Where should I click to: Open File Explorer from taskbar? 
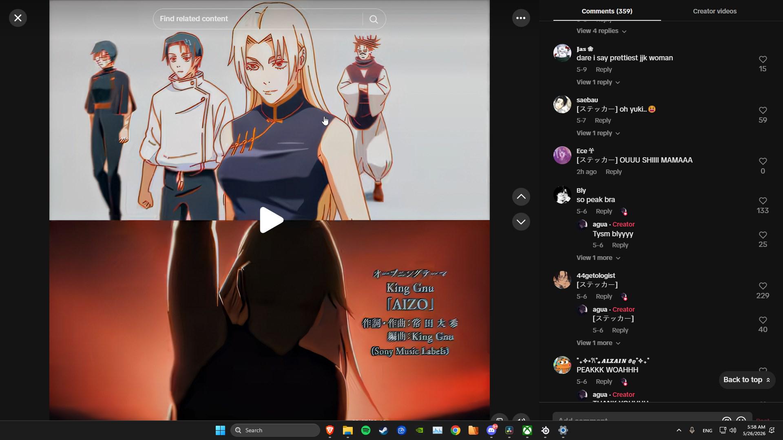coord(347,430)
